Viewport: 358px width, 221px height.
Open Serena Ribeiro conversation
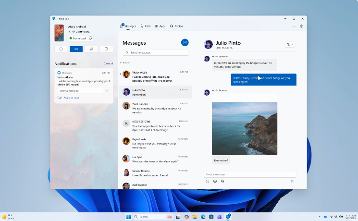[155, 173]
